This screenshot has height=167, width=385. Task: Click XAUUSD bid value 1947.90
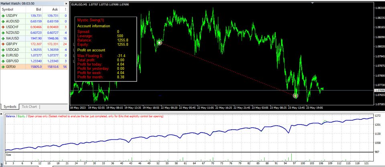coord(36,38)
